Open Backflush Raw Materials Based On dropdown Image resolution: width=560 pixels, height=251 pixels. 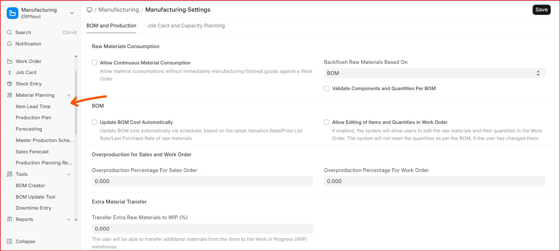(434, 73)
